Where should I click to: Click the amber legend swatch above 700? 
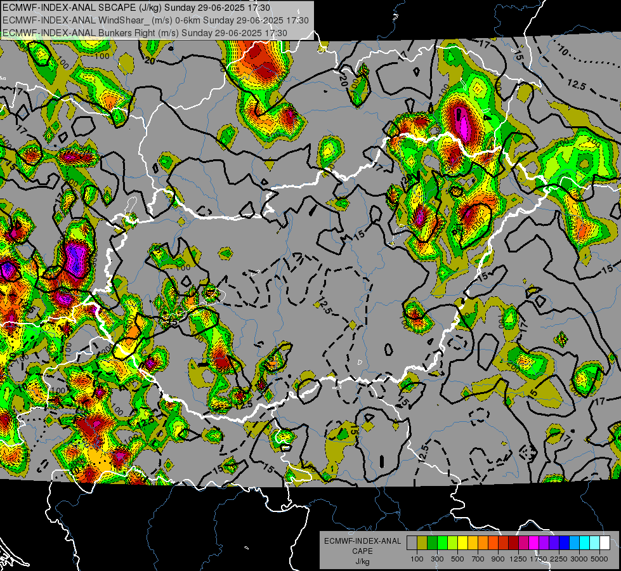point(473,543)
